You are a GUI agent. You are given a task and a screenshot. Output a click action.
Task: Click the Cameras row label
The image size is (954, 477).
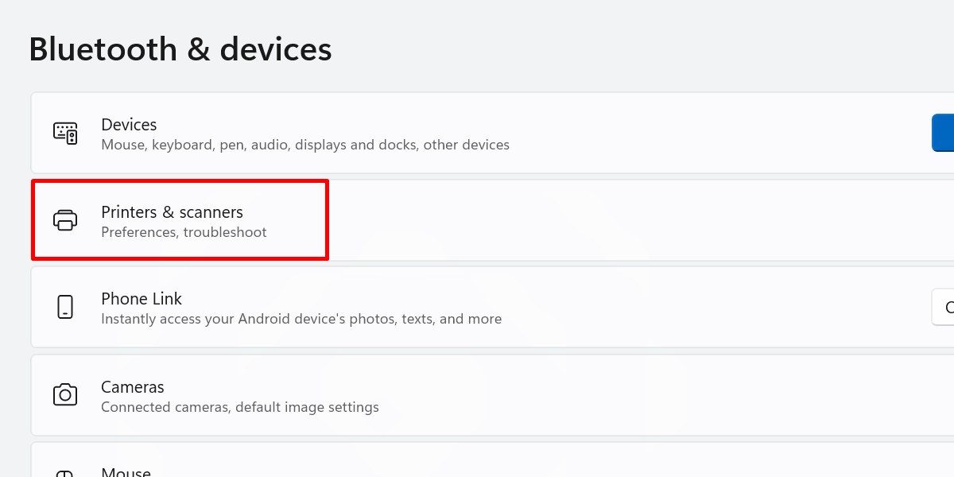pyautogui.click(x=132, y=387)
